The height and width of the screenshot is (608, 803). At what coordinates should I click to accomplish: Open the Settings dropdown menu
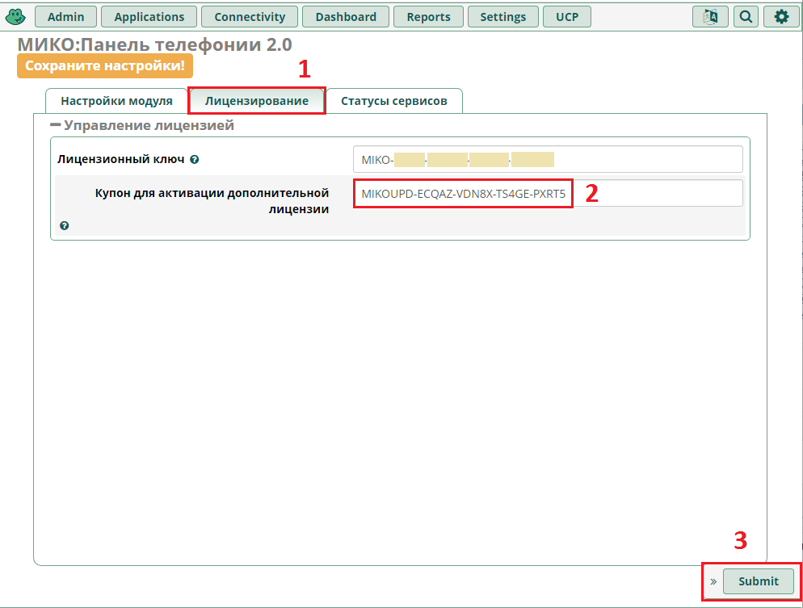(502, 16)
